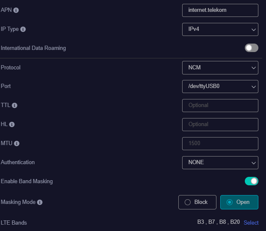Screen dimensions: 266x231
Task: Select the Block masking mode
Action: pyautogui.click(x=197, y=202)
